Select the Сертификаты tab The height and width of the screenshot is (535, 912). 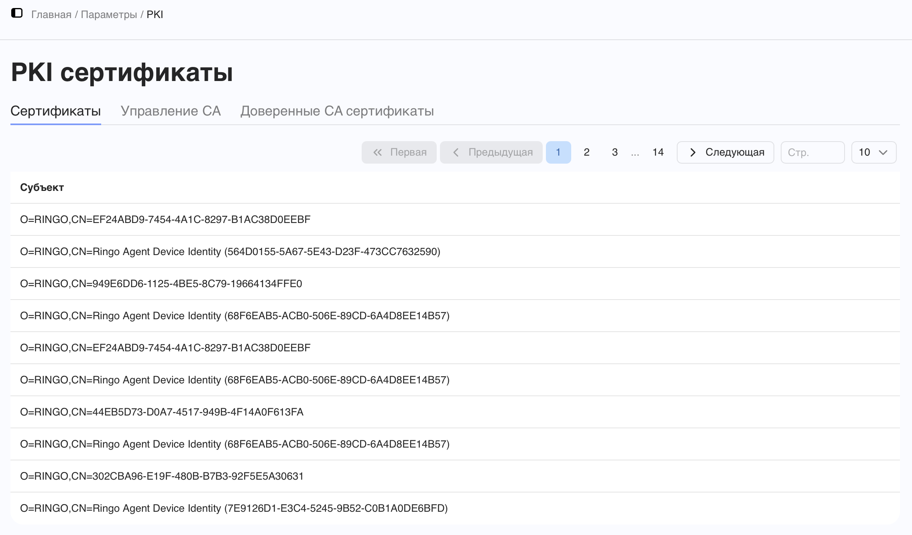(x=56, y=111)
